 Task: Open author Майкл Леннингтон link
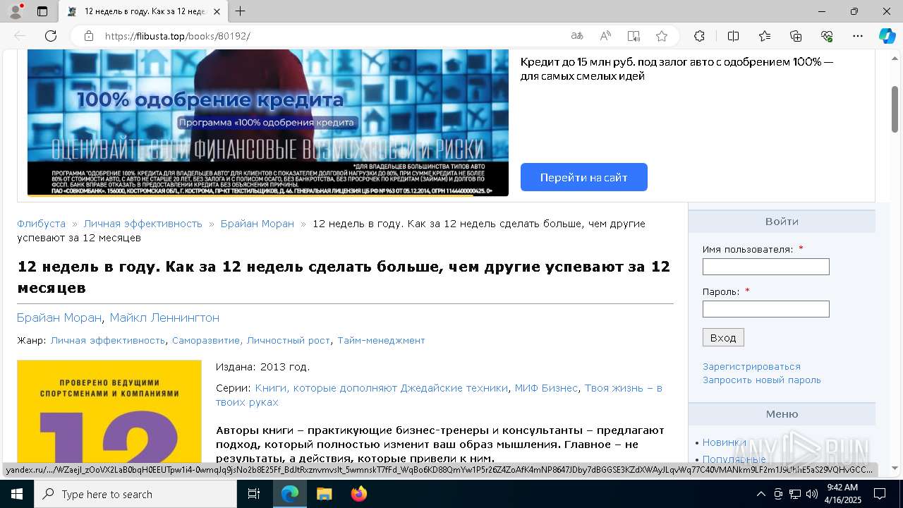tap(164, 318)
